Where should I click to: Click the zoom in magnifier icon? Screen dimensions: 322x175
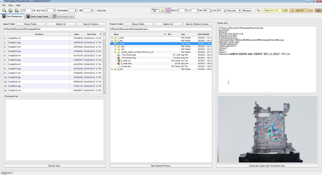pyautogui.click(x=17, y=10)
